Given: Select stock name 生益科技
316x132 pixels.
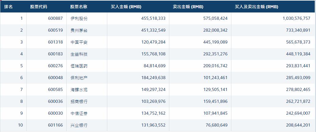Looking at the screenshot, I should point(79,54).
